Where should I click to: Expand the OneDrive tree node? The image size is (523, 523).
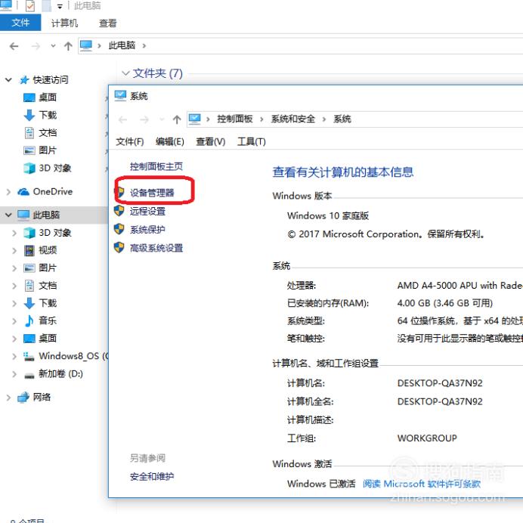[x=8, y=192]
